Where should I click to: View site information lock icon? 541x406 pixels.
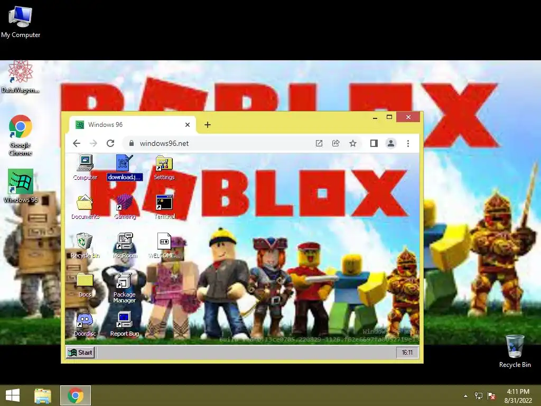click(x=131, y=143)
